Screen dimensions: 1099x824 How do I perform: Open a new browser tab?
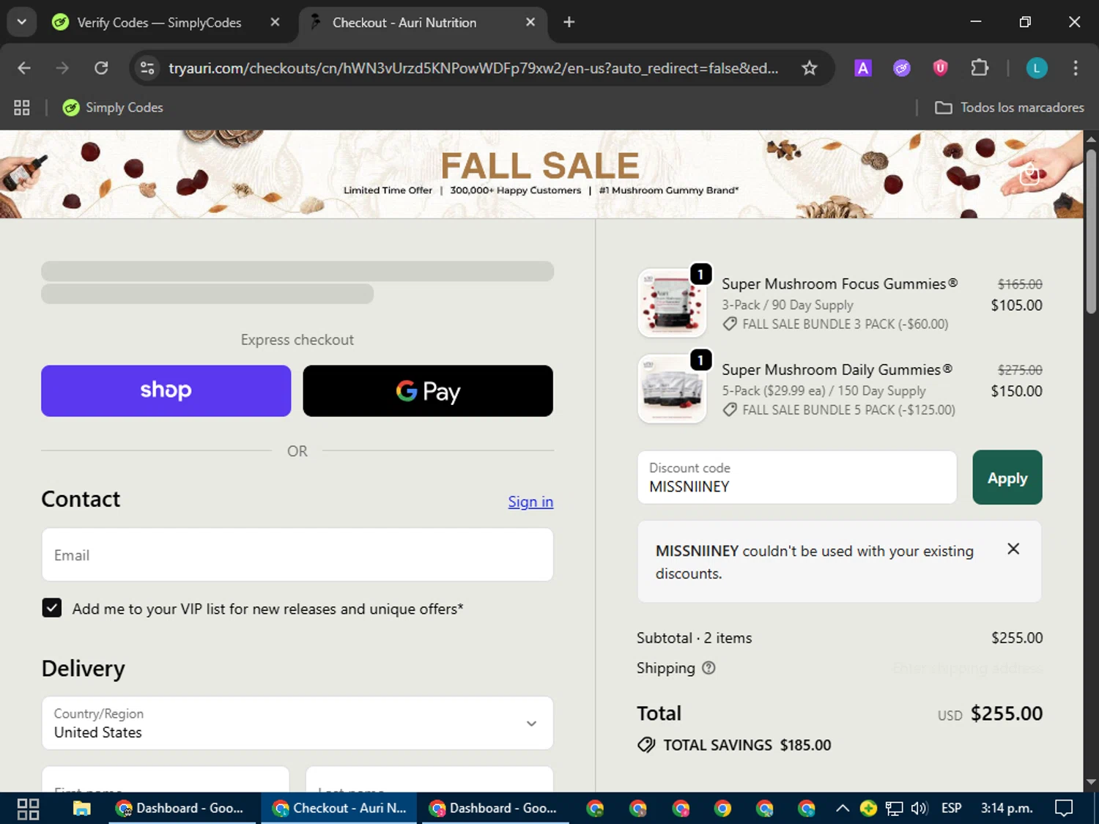(569, 22)
